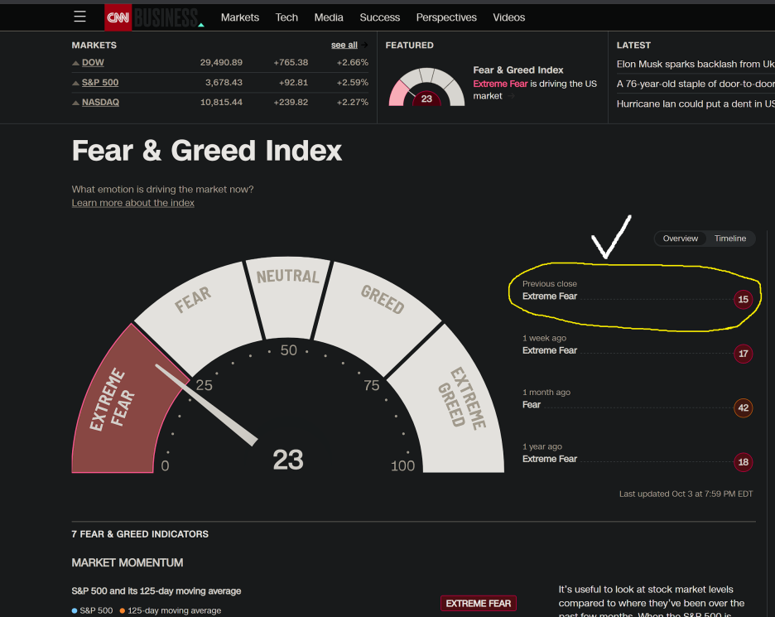This screenshot has width=775, height=617.
Task: Click the Extreme Fear momentum badge
Action: [x=478, y=604]
